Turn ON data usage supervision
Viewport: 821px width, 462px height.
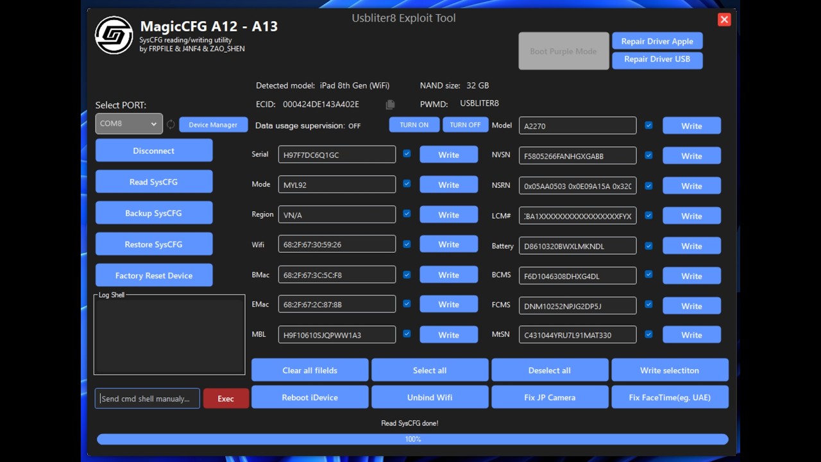coord(414,124)
